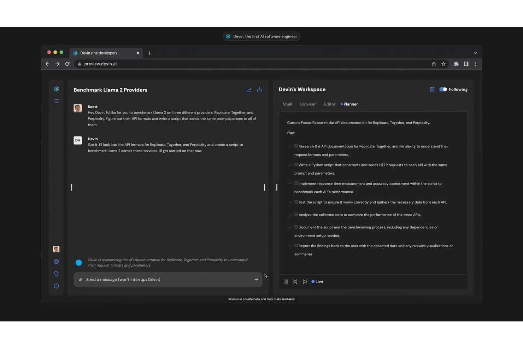Open the browser extensions puzzle icon
The height and width of the screenshot is (349, 523).
click(456, 64)
